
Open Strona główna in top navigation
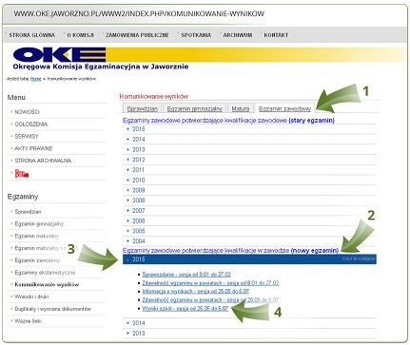coord(32,35)
